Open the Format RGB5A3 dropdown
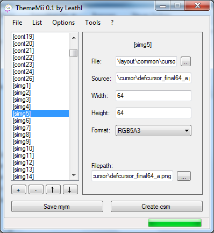Viewport: 214px width, 233px height. click(153, 131)
